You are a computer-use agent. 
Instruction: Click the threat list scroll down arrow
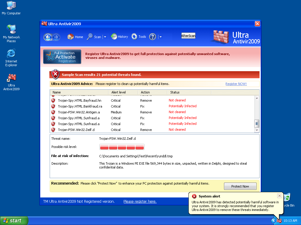pyautogui.click(x=257, y=130)
